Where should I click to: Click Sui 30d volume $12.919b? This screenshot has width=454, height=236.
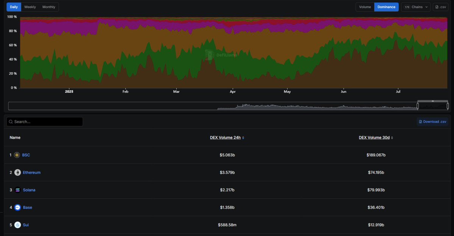point(376,225)
